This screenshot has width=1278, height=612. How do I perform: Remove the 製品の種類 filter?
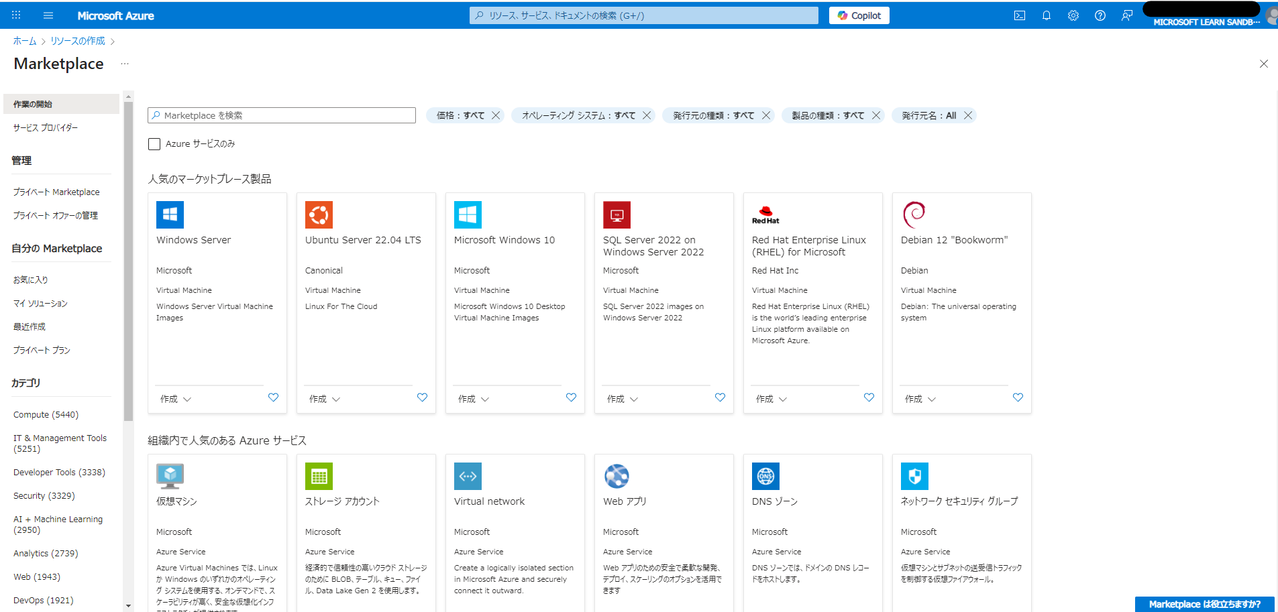point(875,115)
